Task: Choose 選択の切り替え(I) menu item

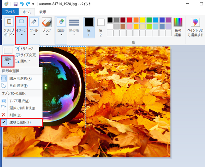Action: [21, 108]
